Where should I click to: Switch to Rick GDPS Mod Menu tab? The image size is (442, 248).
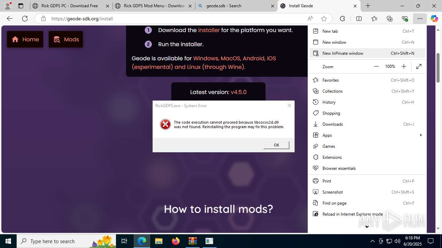click(154, 6)
